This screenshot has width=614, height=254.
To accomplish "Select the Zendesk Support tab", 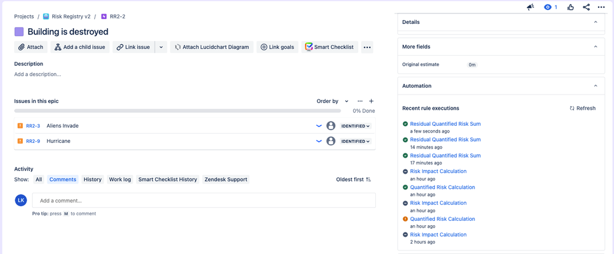I will tap(226, 179).
